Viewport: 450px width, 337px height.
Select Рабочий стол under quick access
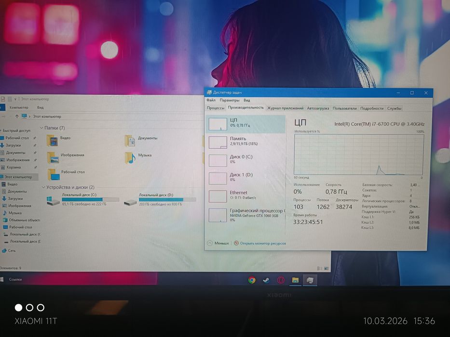17,138
